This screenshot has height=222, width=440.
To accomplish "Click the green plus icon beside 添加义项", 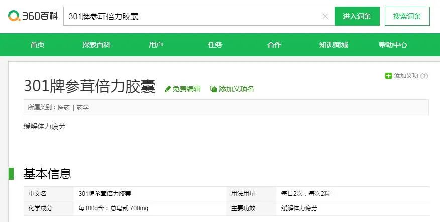I will click(x=388, y=76).
